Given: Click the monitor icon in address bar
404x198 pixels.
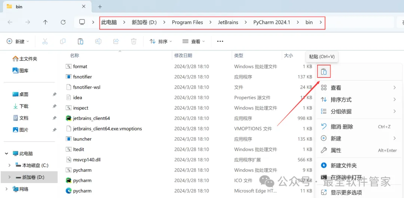Looking at the screenshot, I should click(82, 22).
